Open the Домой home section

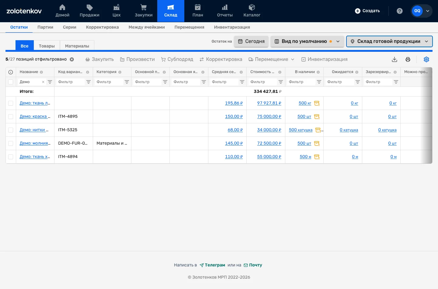(x=62, y=11)
